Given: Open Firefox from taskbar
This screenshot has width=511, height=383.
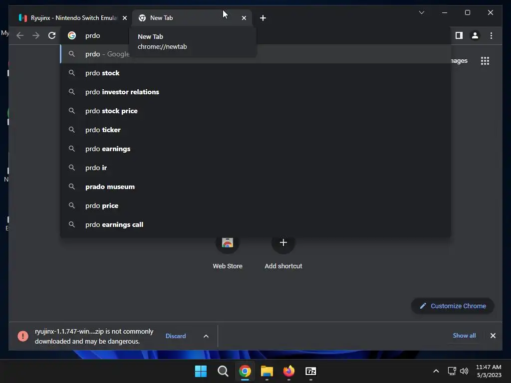Looking at the screenshot, I should (x=289, y=371).
